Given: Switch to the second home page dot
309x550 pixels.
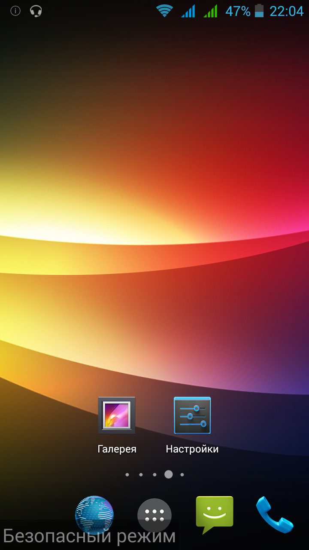Looking at the screenshot, I should (x=141, y=475).
